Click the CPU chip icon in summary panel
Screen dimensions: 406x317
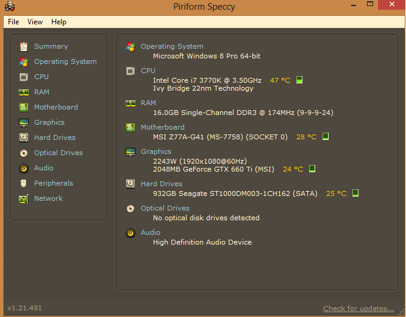point(130,71)
